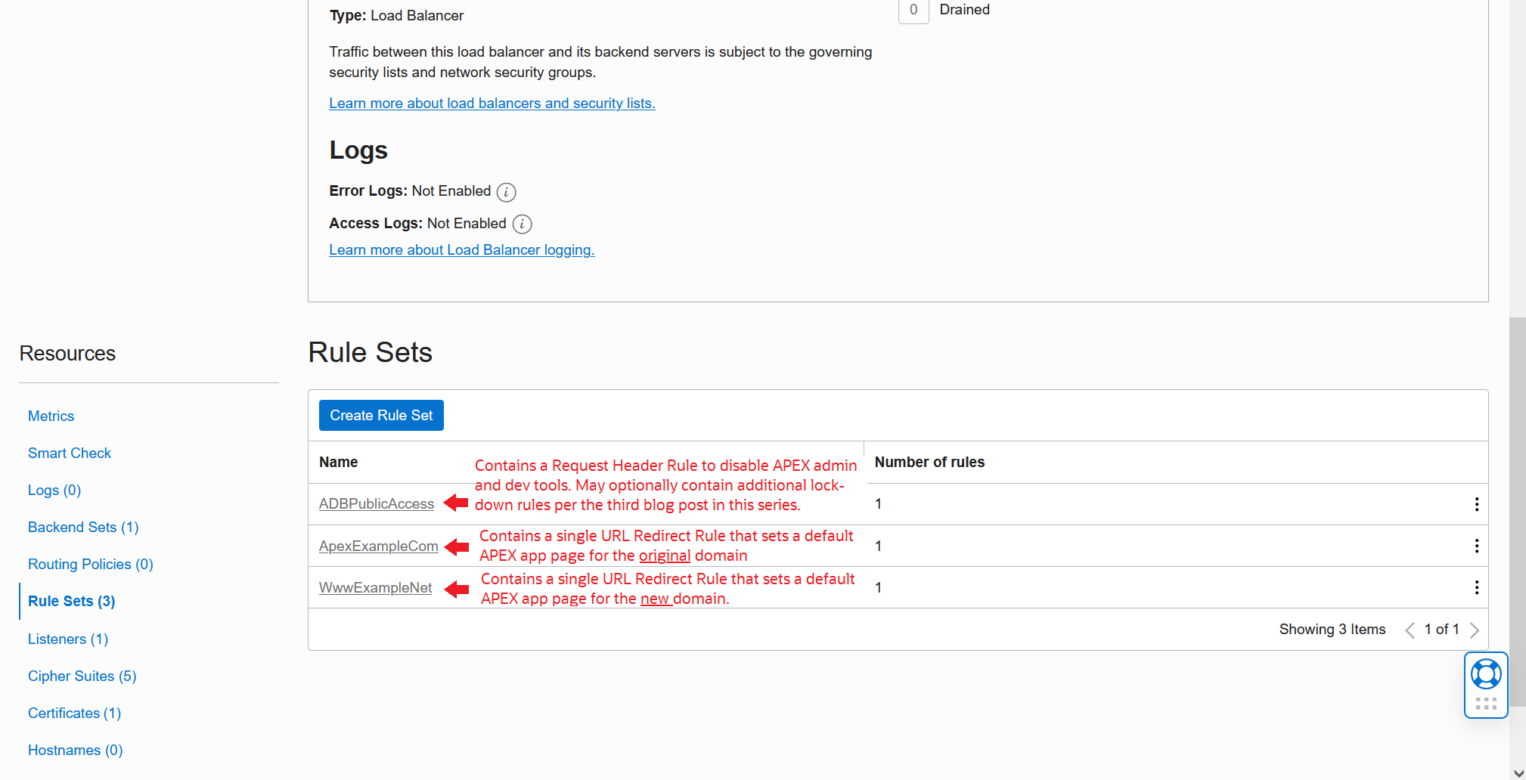This screenshot has width=1526, height=780.
Task: Open the lifebuoy help widget
Action: pyautogui.click(x=1485, y=674)
